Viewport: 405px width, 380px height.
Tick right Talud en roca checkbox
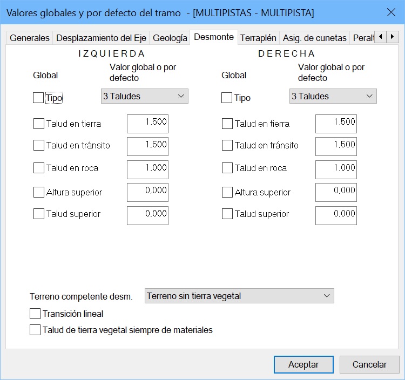coord(227,168)
